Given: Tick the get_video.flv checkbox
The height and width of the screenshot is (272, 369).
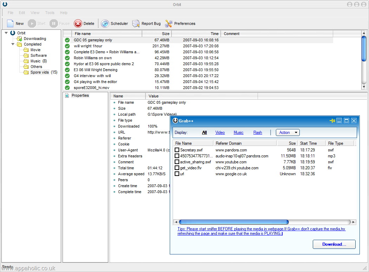Looking at the screenshot, I should [177, 168].
